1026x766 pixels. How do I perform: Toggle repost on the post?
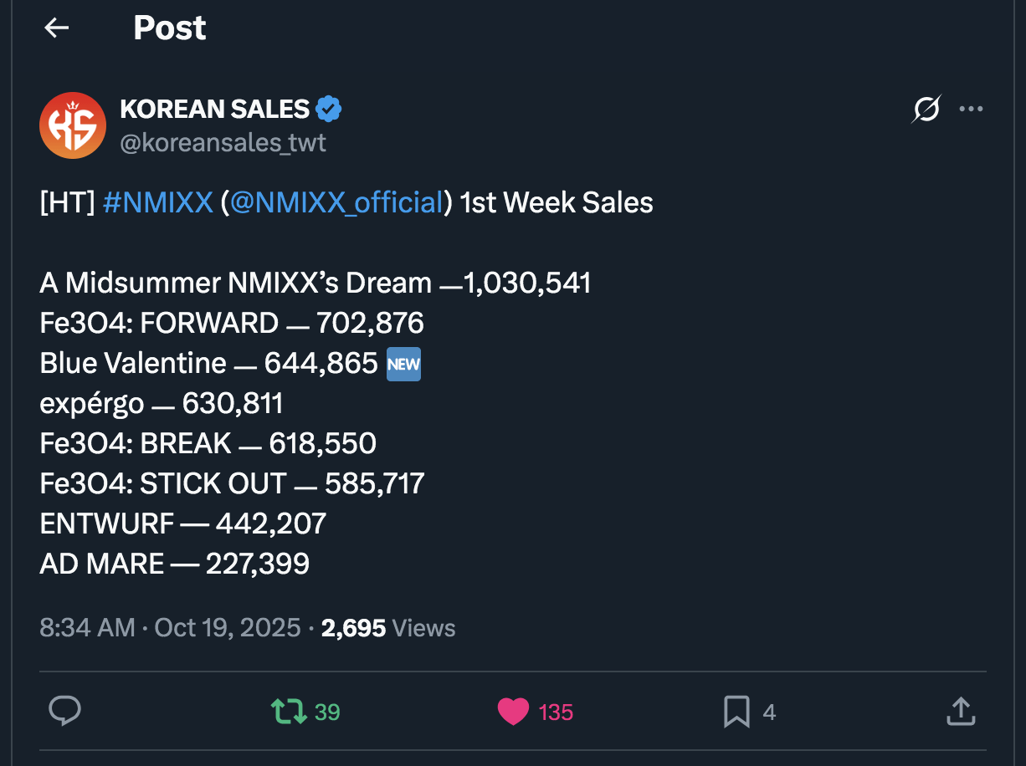[x=289, y=712]
